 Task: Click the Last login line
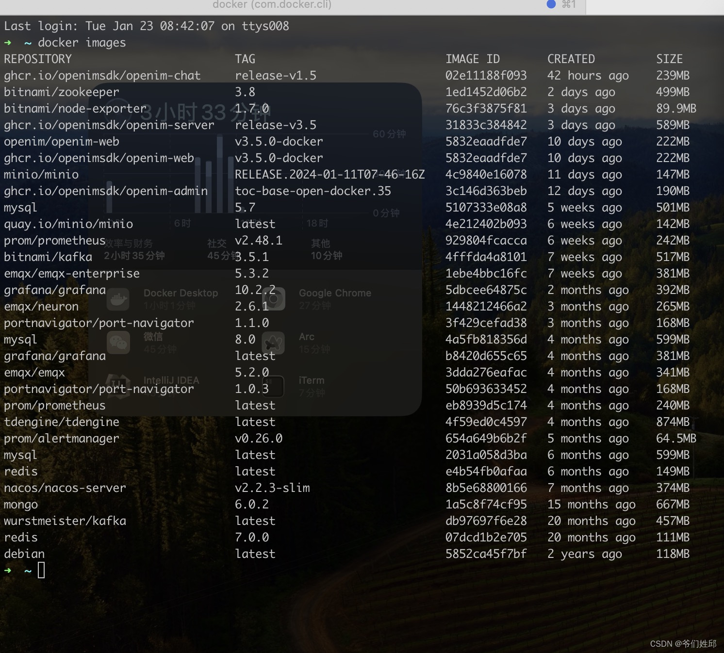(147, 26)
